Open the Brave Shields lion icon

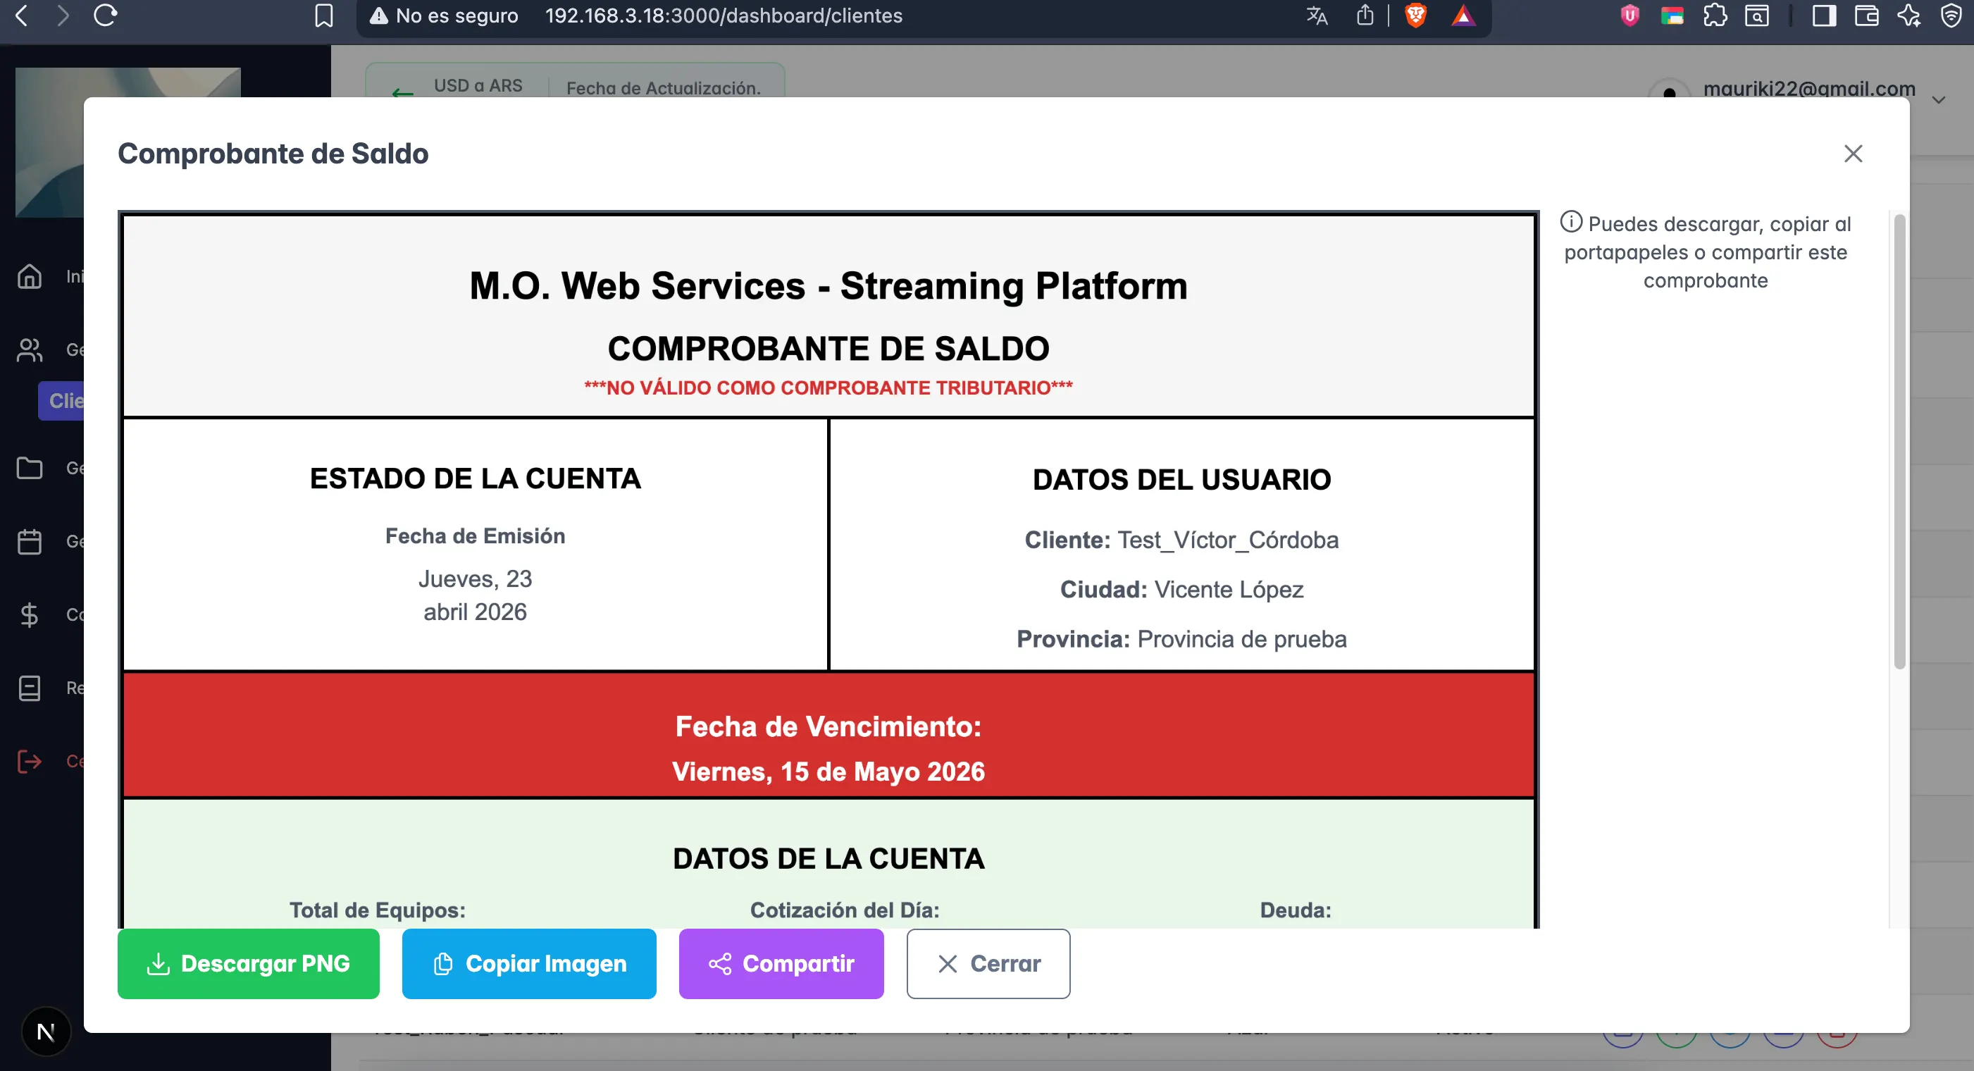[x=1415, y=16]
